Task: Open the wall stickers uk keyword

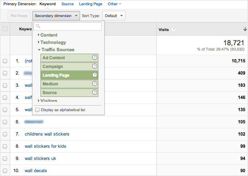Action: pyautogui.click(x=40, y=159)
